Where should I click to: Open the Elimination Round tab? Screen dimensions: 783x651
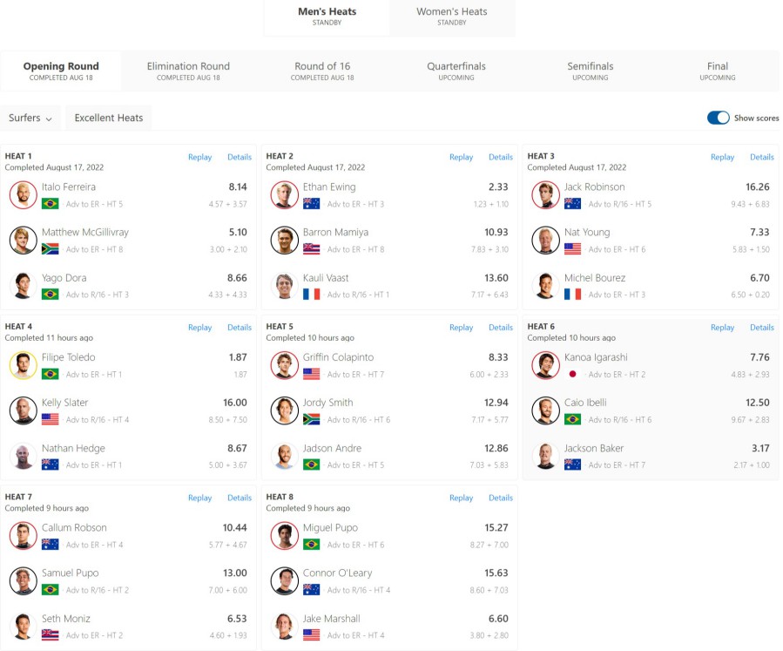[x=188, y=71]
